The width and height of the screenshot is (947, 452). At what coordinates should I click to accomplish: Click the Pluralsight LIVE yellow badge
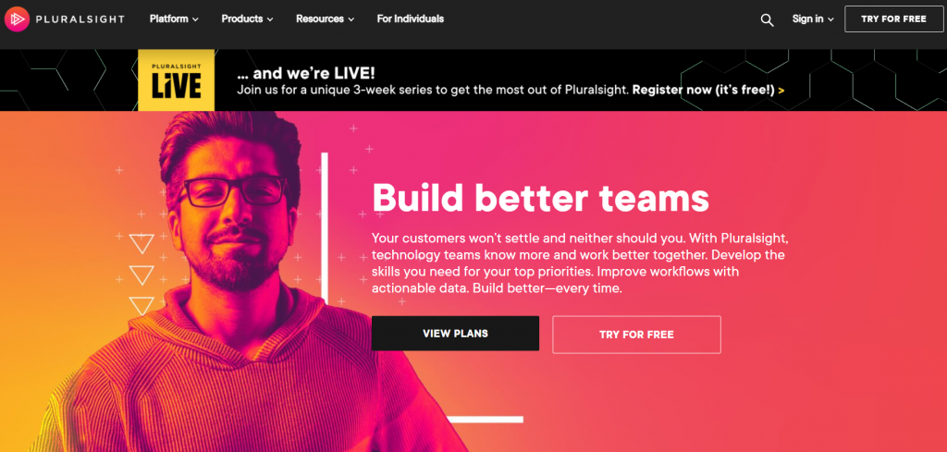(177, 80)
